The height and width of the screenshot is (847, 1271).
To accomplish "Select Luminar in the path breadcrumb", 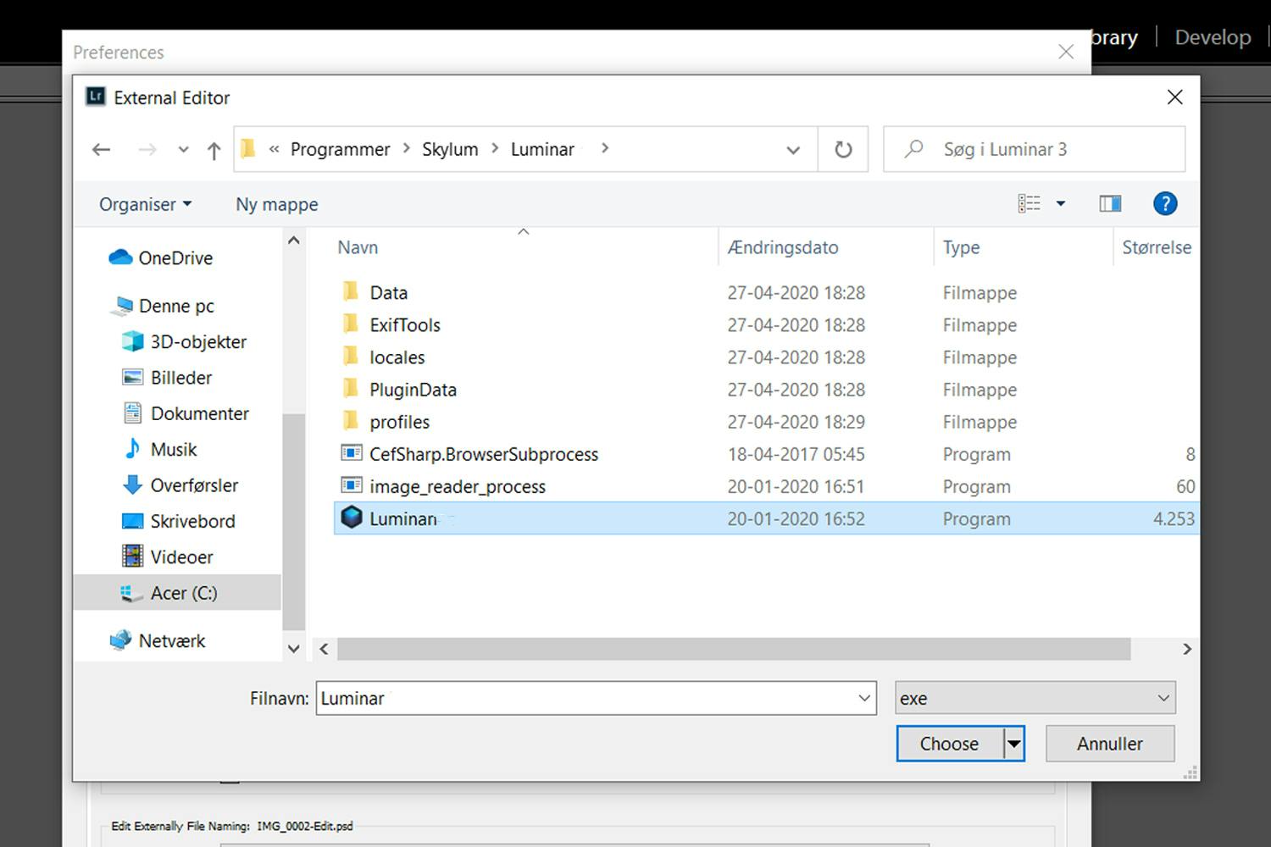I will pos(542,149).
